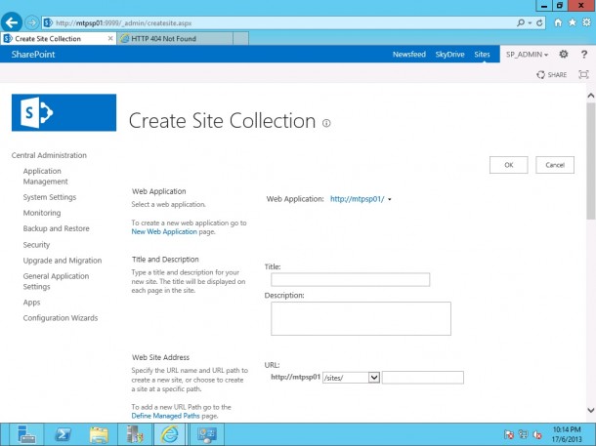Click the vertical scrollbar thumb
Viewport: 596px width, 446px height.
pyautogui.click(x=591, y=161)
